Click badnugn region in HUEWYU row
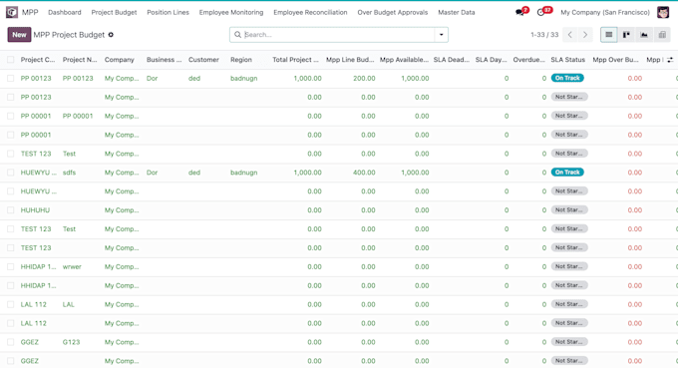The height and width of the screenshot is (368, 678). 244,173
